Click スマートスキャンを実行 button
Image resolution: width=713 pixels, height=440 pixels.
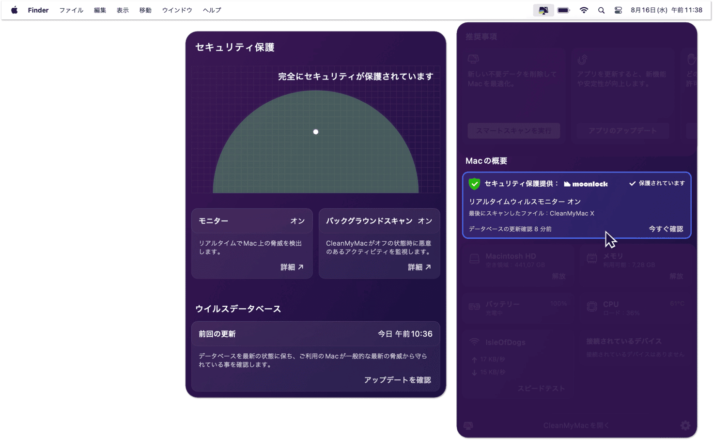(x=514, y=130)
